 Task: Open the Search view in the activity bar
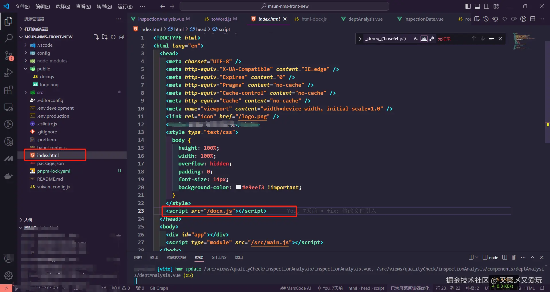(9, 38)
